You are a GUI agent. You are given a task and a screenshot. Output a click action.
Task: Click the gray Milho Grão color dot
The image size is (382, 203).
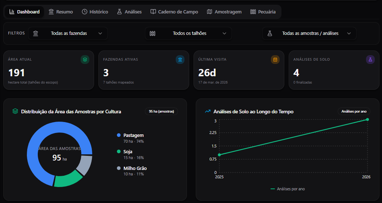pyautogui.click(x=119, y=168)
